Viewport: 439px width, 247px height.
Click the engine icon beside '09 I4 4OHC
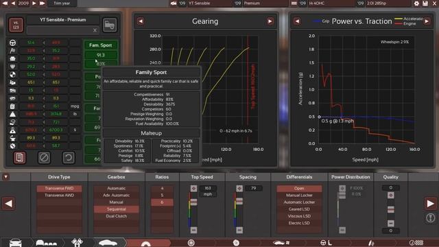[294, 3]
